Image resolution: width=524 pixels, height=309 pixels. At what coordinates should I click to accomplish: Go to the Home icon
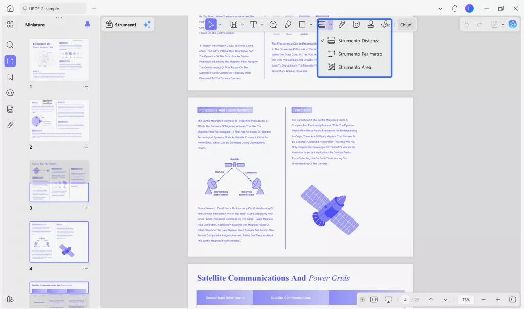point(10,8)
